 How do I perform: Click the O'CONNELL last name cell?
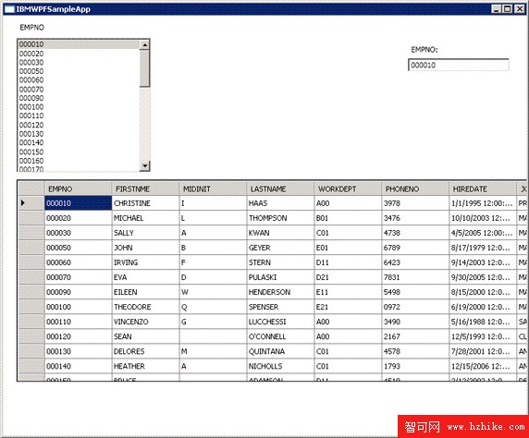point(280,336)
